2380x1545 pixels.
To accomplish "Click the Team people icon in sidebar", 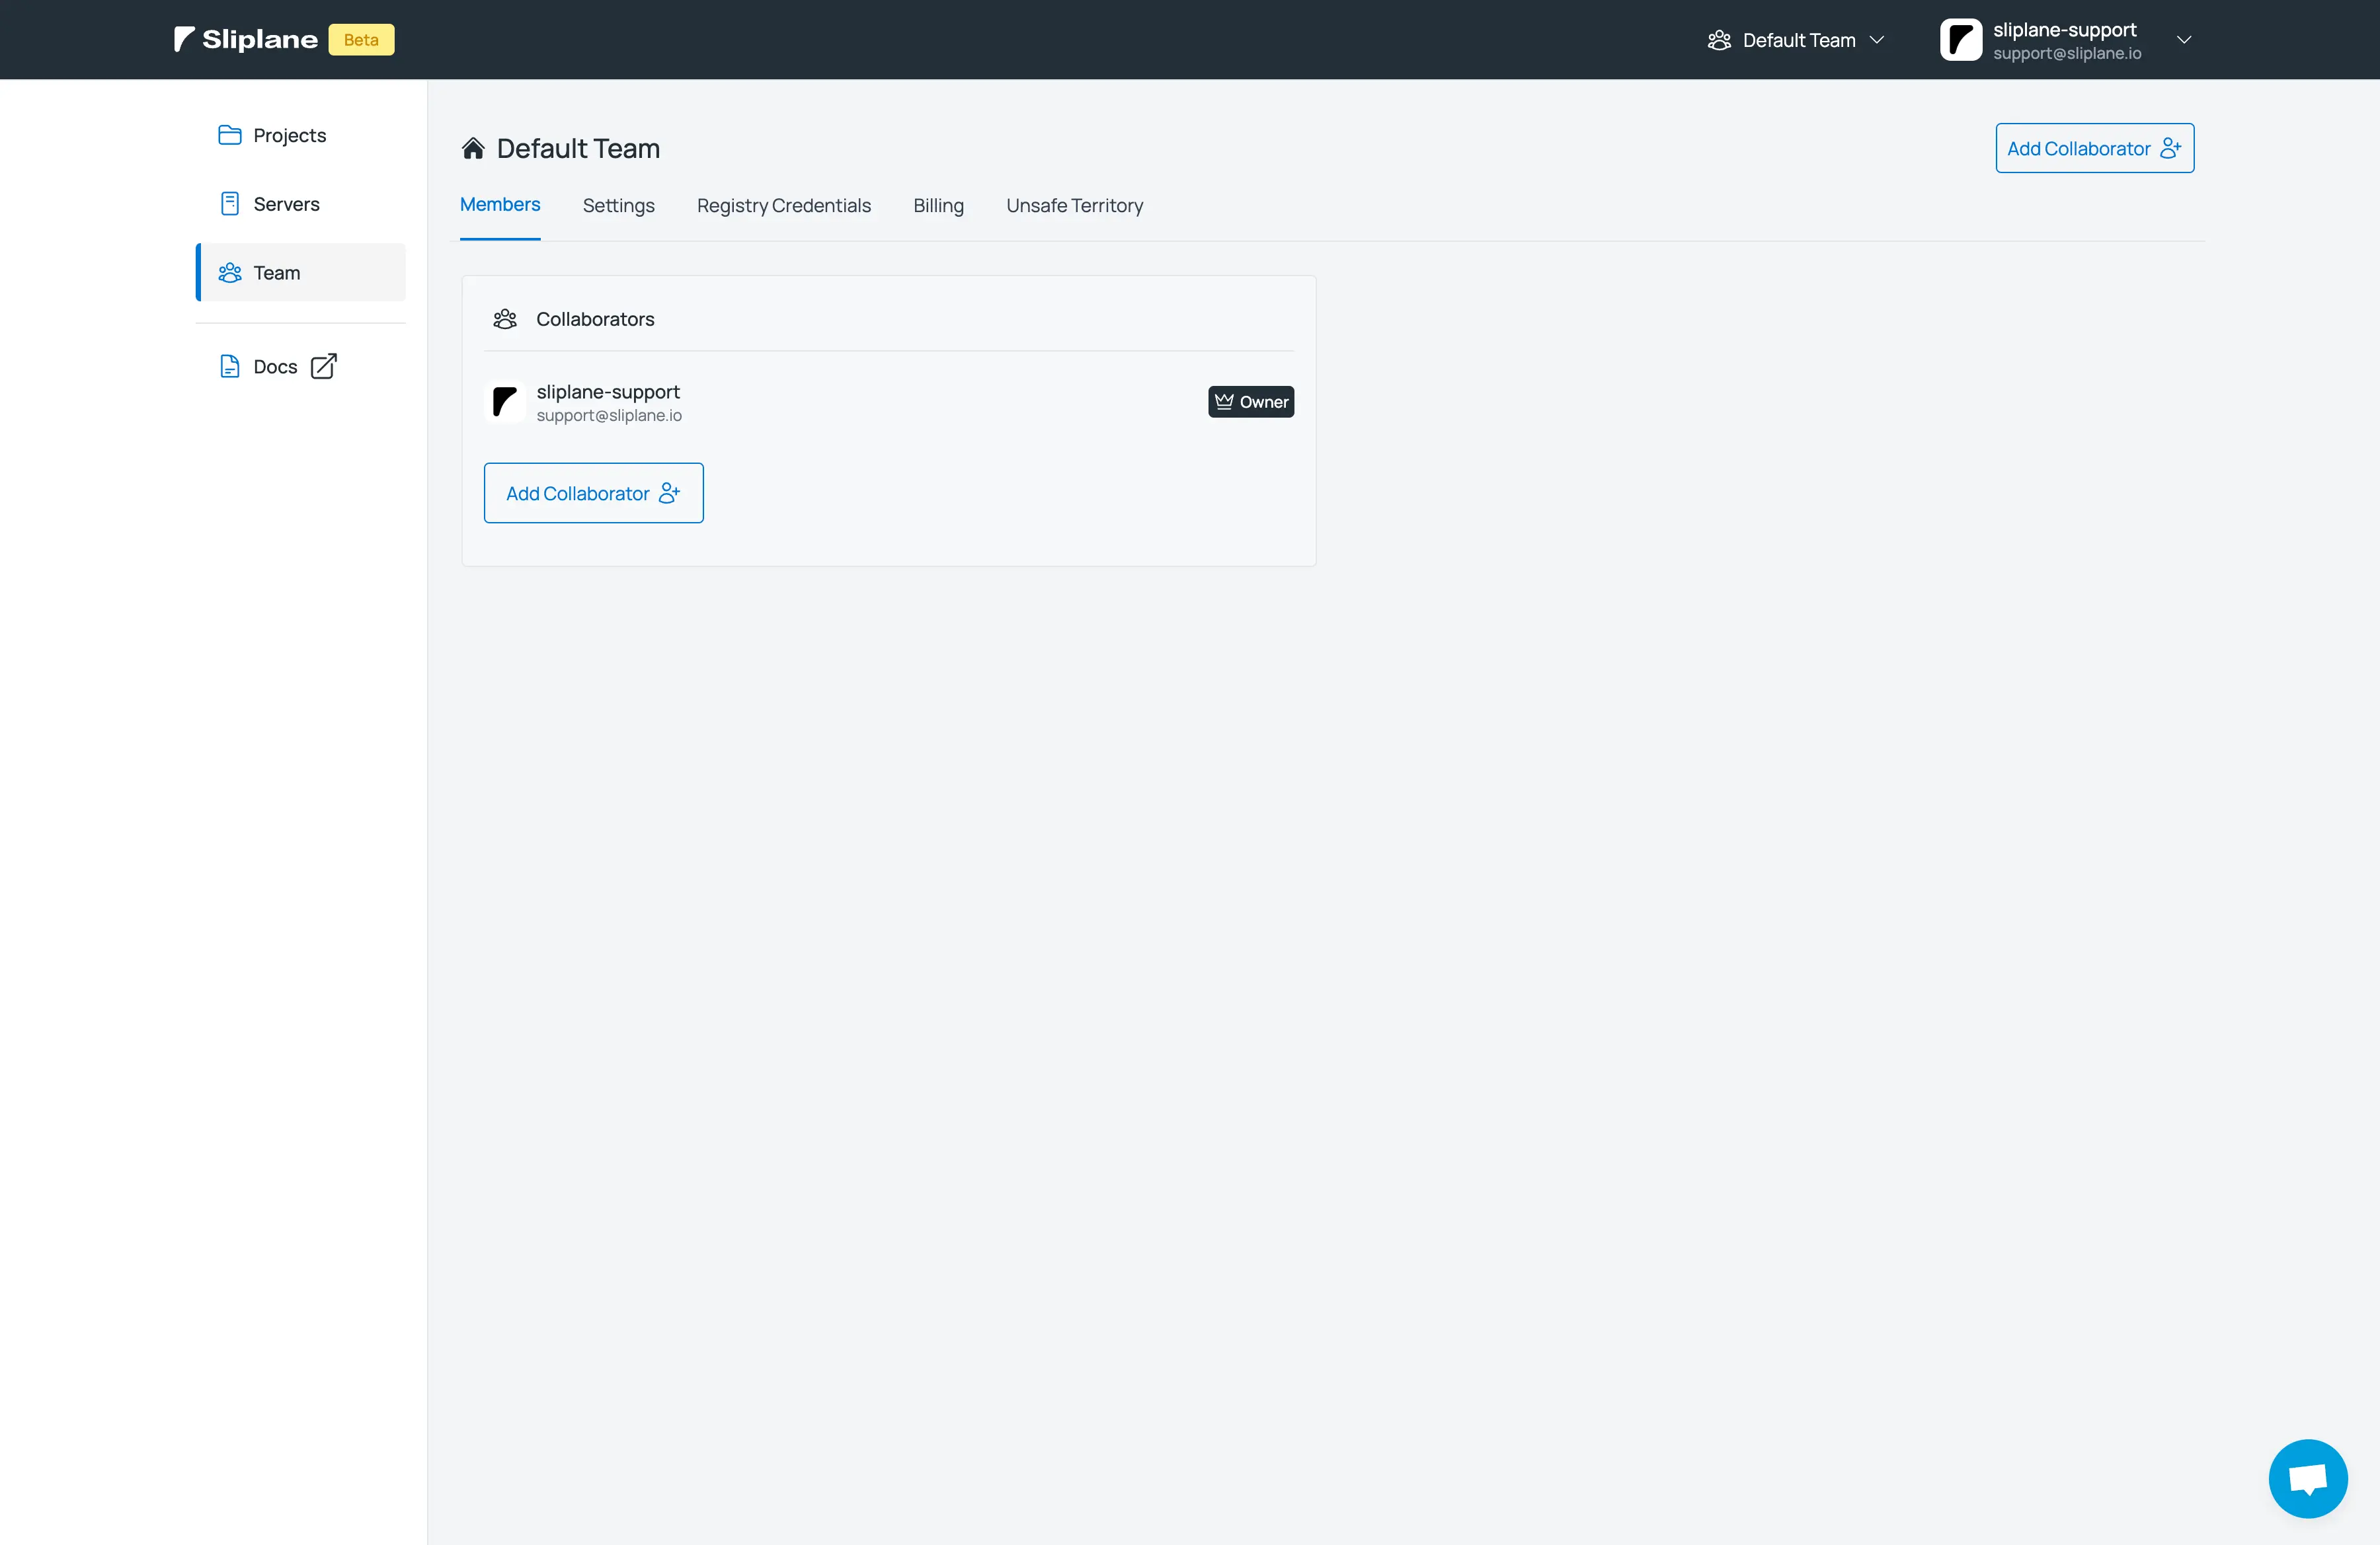I will [x=230, y=273].
